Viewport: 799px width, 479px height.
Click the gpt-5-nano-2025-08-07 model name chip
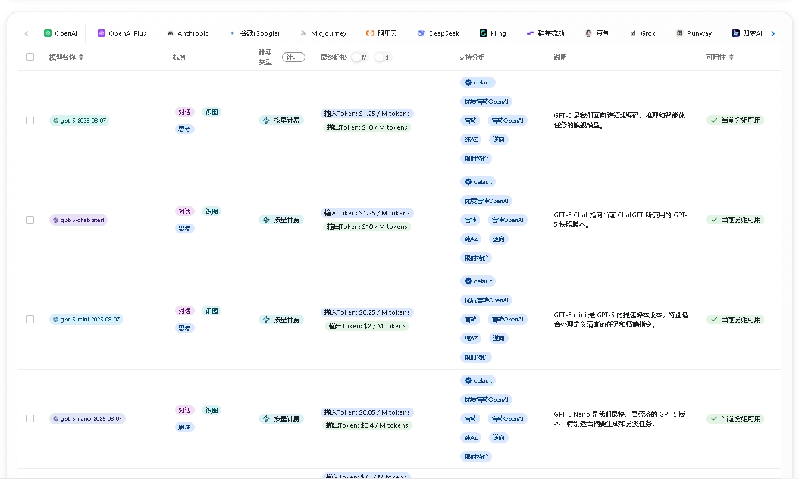(x=87, y=419)
